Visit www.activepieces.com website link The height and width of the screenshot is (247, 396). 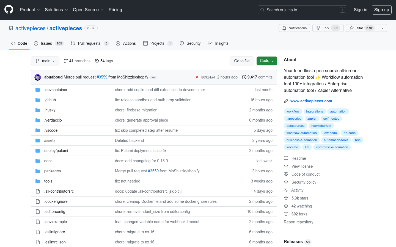click(x=311, y=101)
